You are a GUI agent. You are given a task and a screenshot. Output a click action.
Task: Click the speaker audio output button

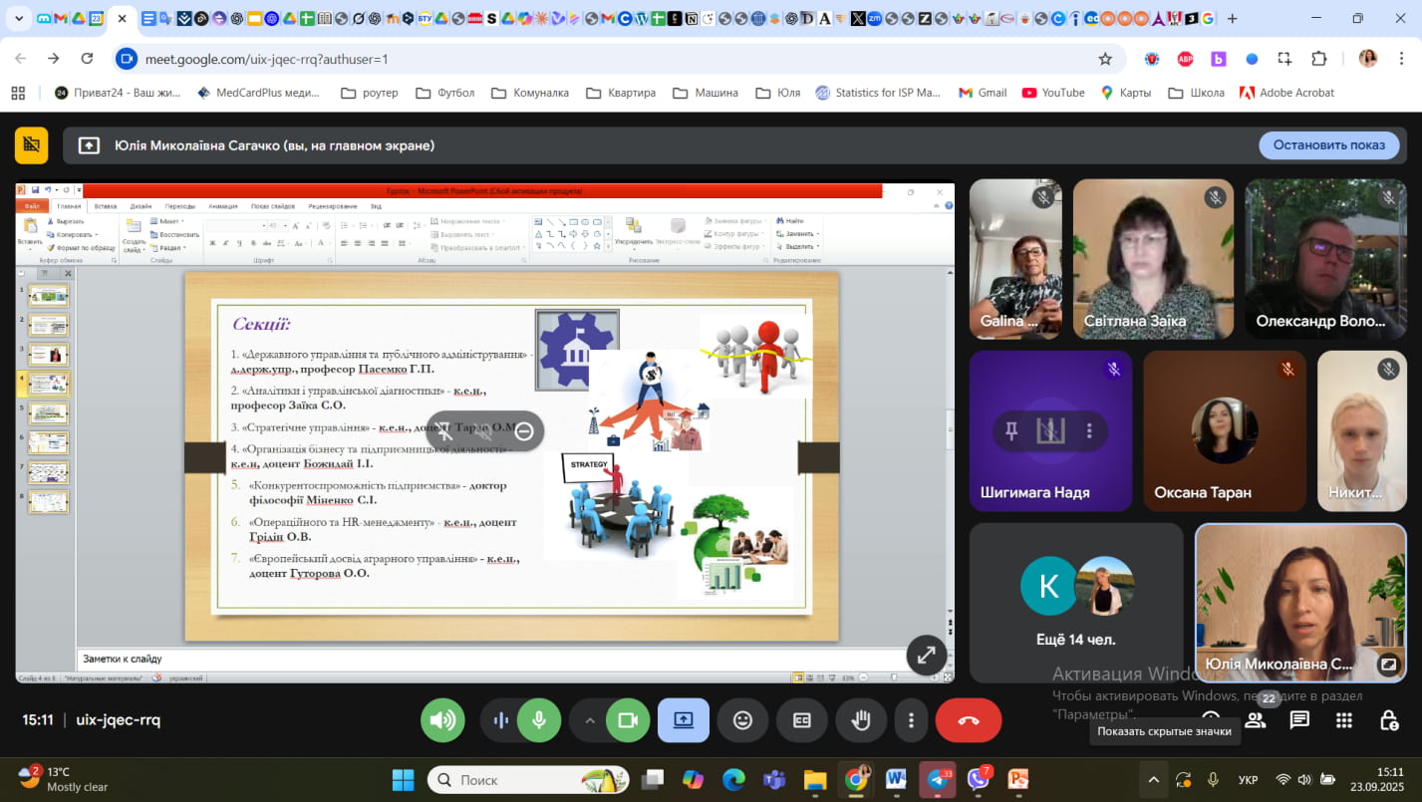442,720
